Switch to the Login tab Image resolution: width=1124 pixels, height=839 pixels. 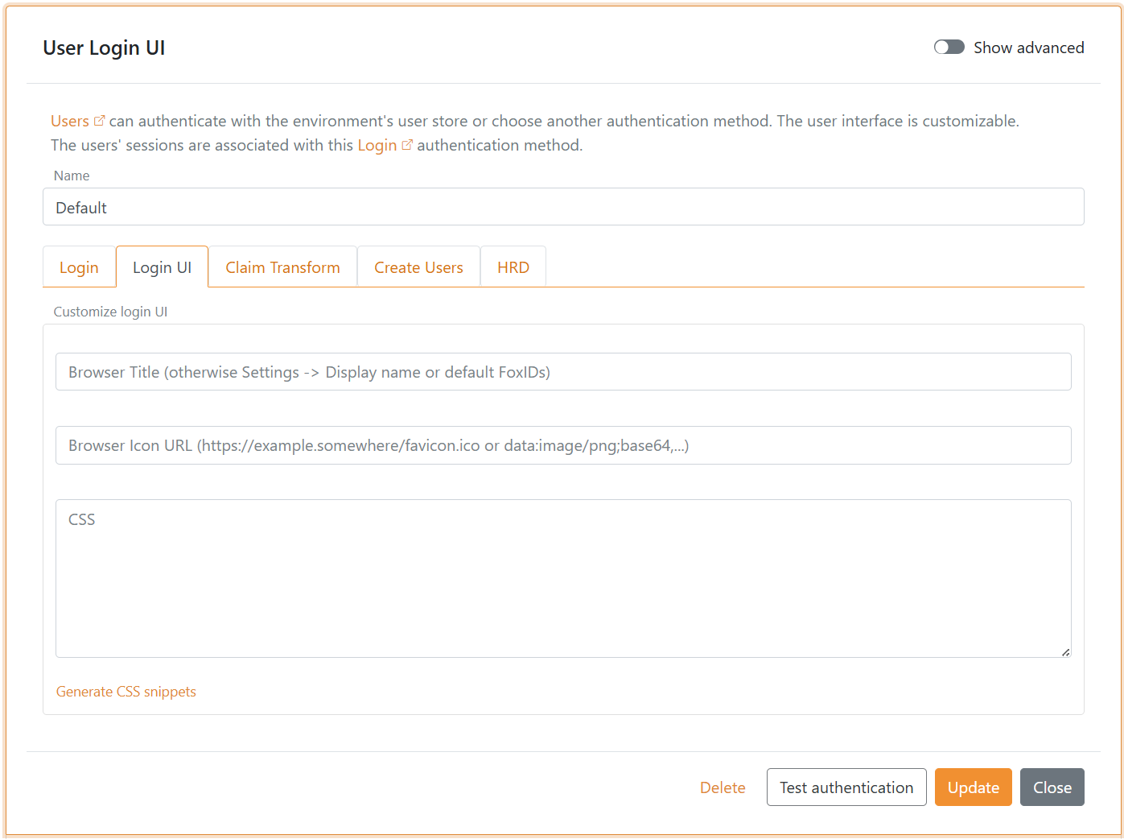(79, 267)
